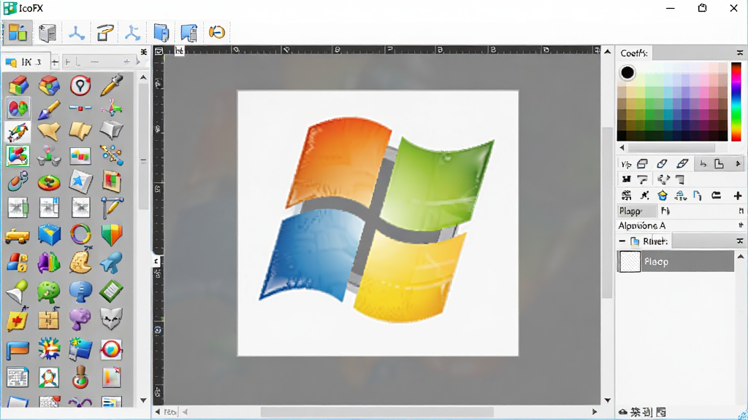Select the green and red disc tool
The image size is (748, 420).
pyautogui.click(x=49, y=182)
